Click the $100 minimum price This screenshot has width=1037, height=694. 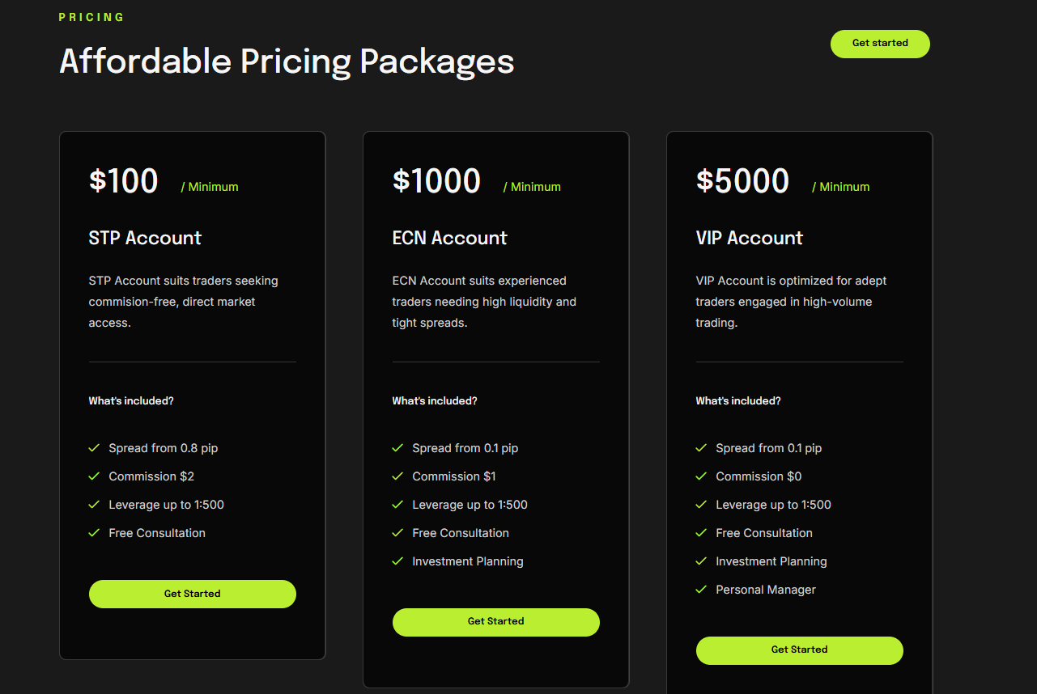click(123, 181)
